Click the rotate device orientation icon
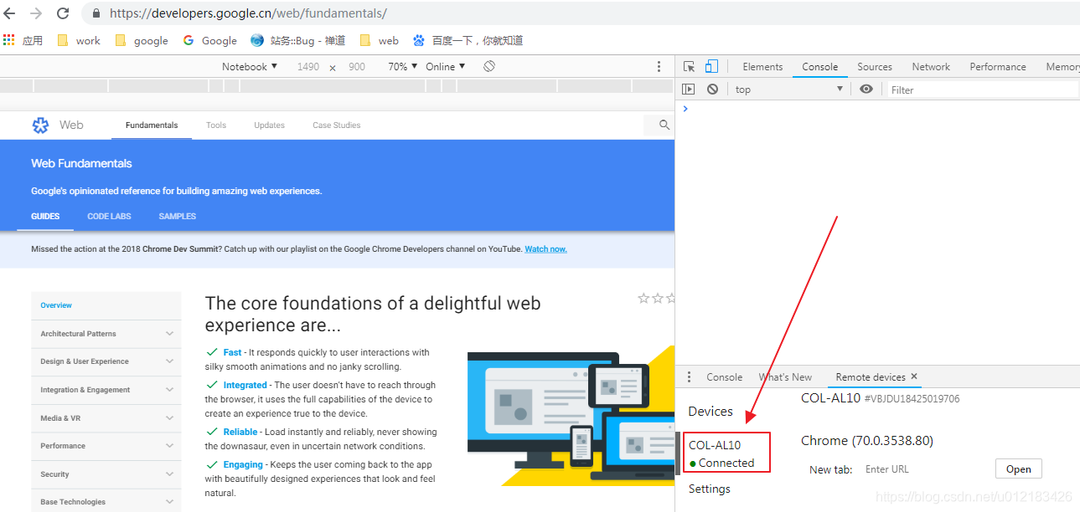The height and width of the screenshot is (512, 1080). click(489, 67)
